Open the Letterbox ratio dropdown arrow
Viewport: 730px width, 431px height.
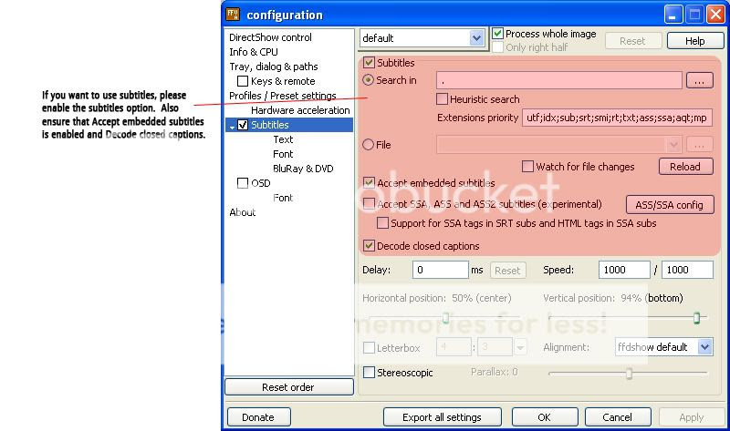(x=520, y=347)
